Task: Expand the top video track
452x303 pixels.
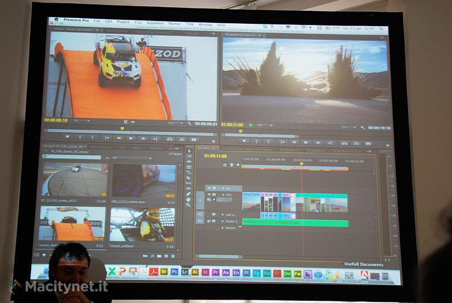Action: click(223, 188)
